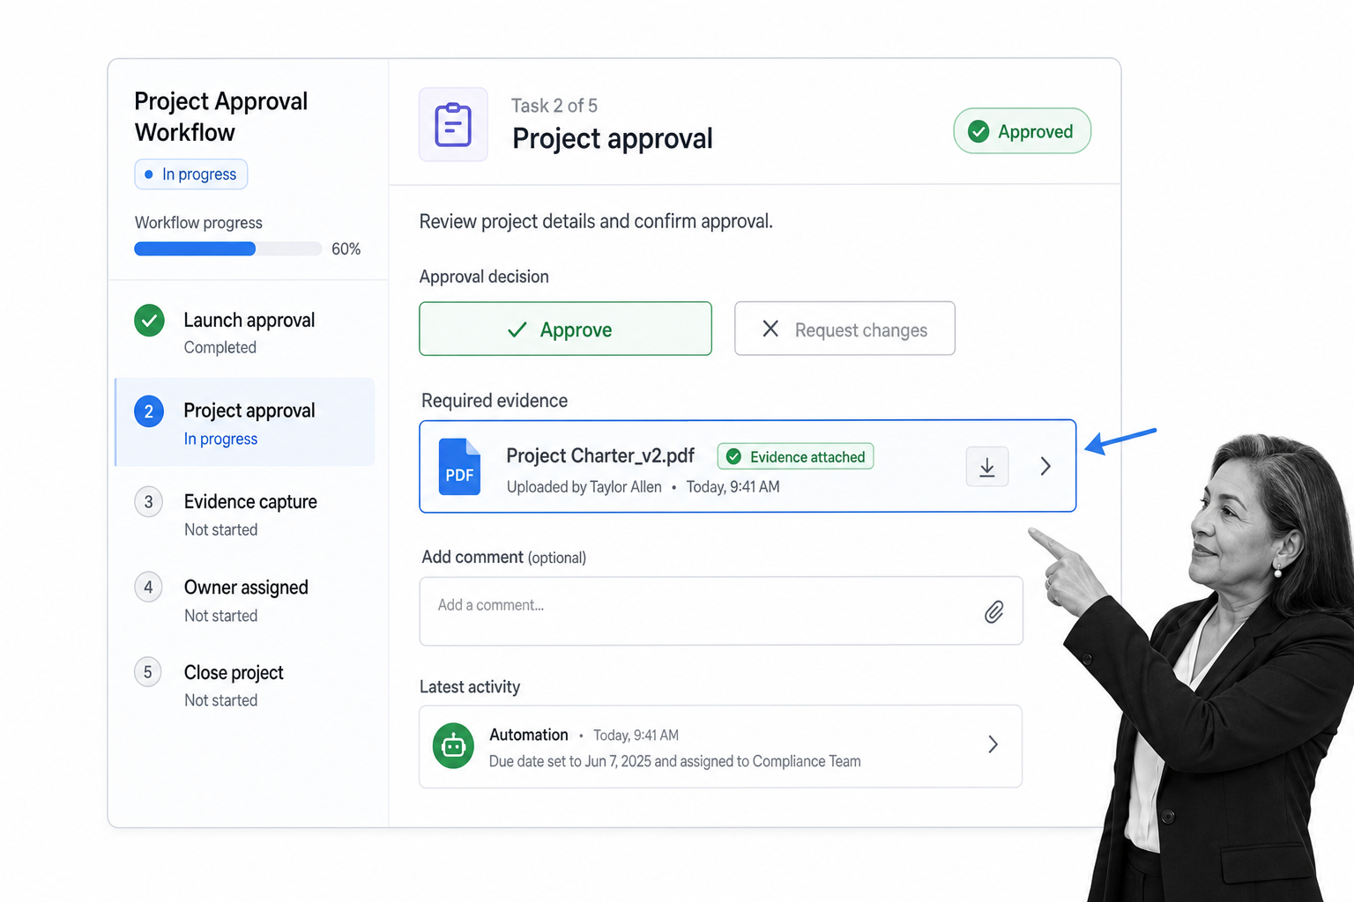Click the 60% progress value
The image size is (1354, 902).
[x=346, y=249]
